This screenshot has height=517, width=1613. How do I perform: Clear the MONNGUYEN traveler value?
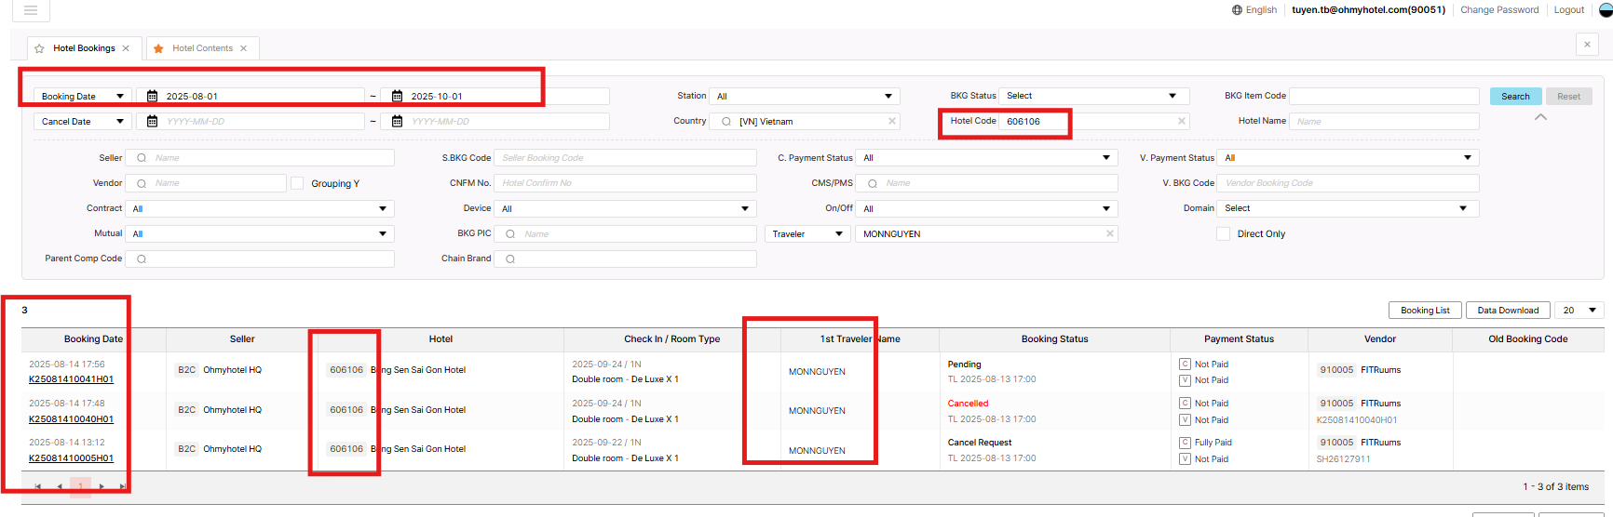pos(1109,233)
